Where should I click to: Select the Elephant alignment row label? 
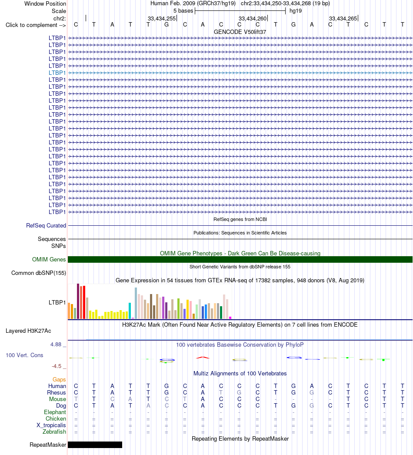click(55, 412)
